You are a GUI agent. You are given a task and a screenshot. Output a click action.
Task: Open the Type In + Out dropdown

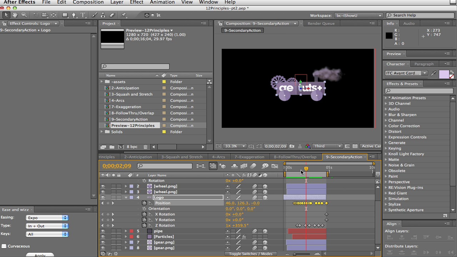pos(47,226)
